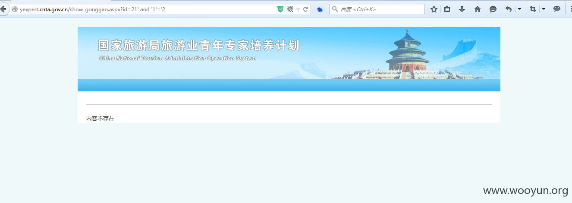
Task: Expand the dropdown next to undo arrow
Action: (519, 9)
